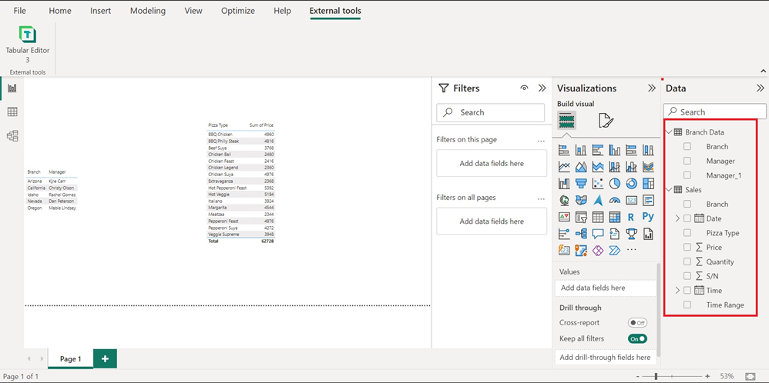Check the Time Range field checkbox
Viewport: 769px width, 383px height.
(687, 305)
